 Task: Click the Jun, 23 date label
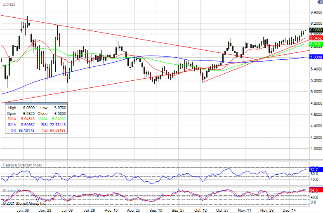coord(45,211)
